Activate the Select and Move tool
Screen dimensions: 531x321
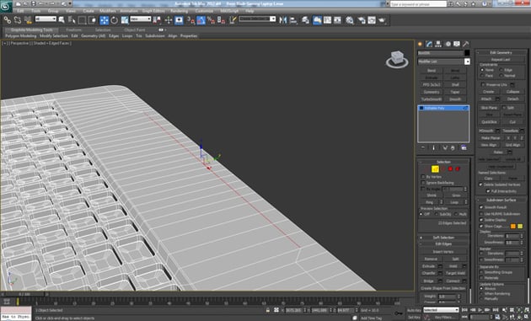point(104,20)
